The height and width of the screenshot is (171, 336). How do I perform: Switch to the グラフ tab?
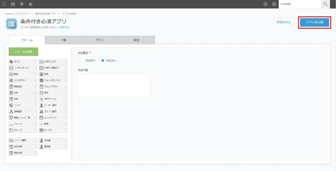pos(100,40)
